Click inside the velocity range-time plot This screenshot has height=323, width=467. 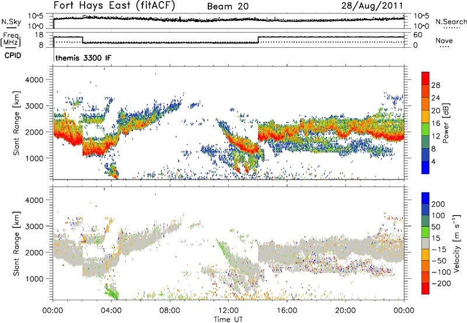(228, 243)
